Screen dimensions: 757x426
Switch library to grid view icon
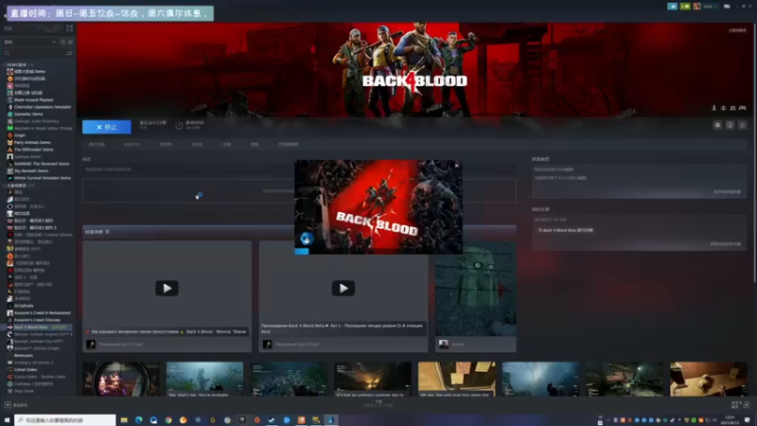[69, 28]
